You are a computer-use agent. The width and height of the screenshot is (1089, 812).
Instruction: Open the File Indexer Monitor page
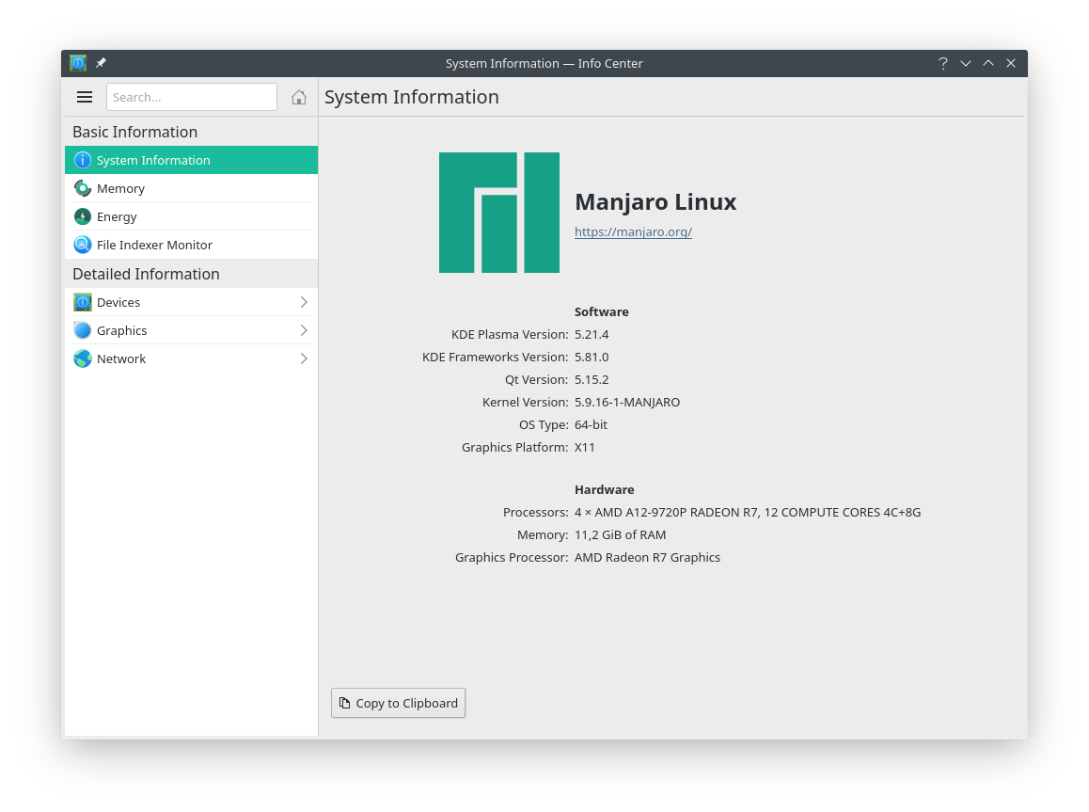(192, 246)
